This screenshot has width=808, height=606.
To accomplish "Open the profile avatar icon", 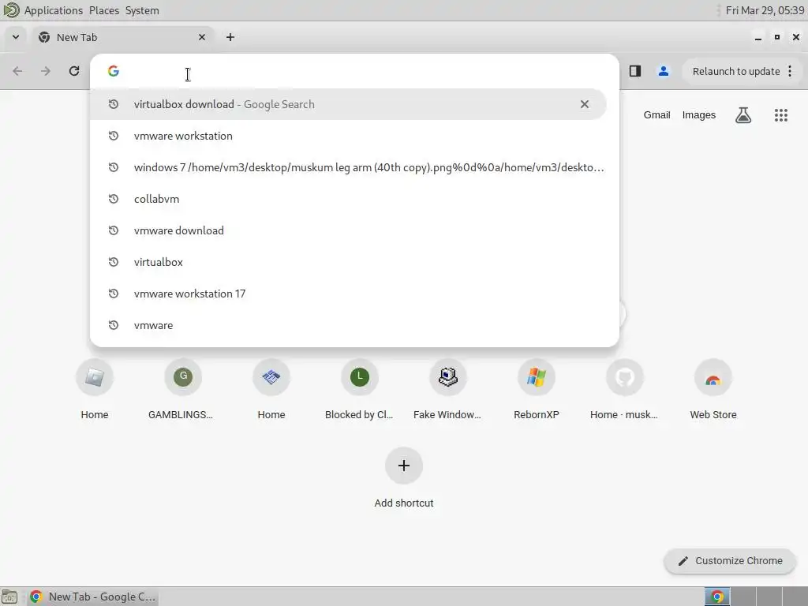I will point(664,71).
